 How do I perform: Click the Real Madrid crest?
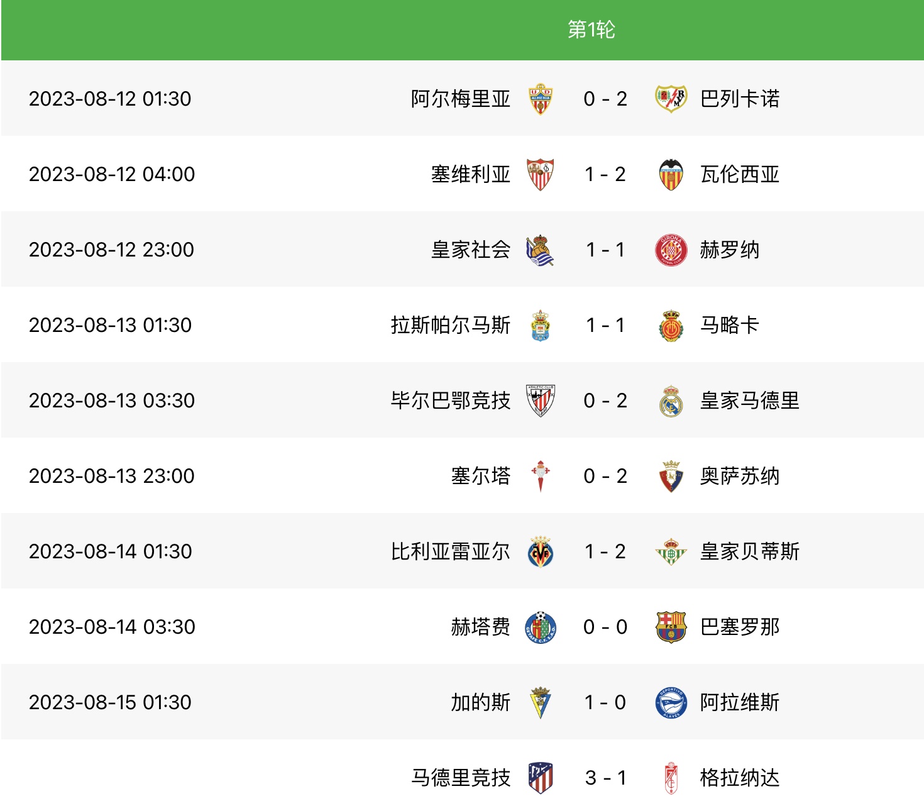671,400
